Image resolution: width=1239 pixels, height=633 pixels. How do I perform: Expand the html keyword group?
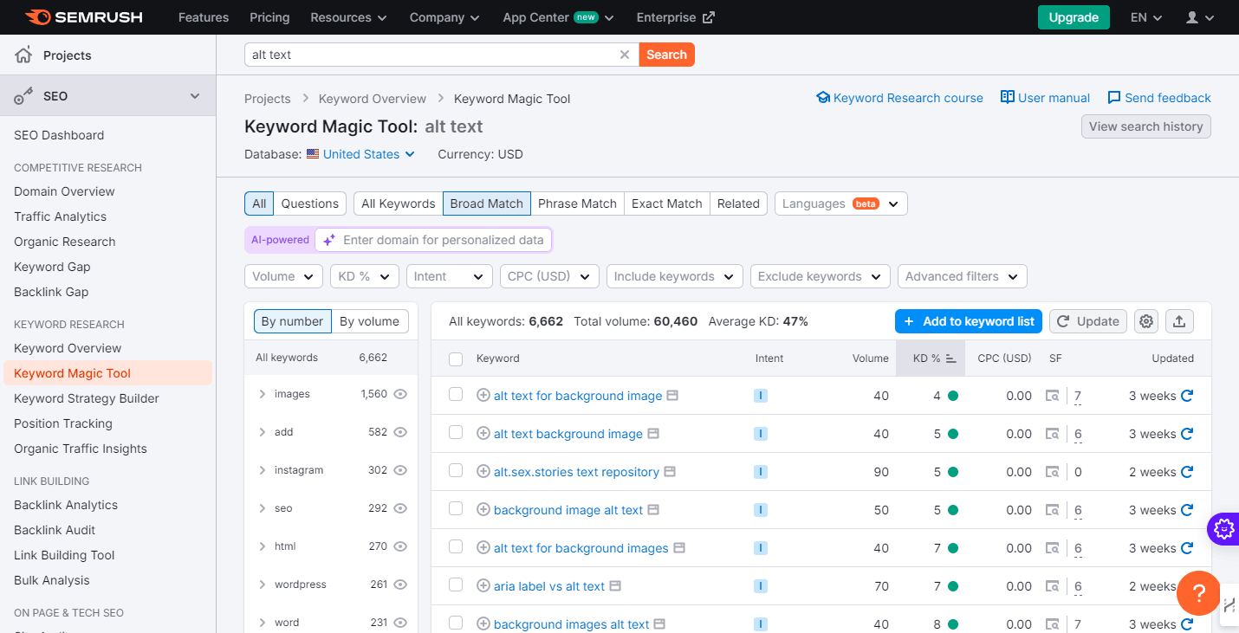tap(262, 546)
